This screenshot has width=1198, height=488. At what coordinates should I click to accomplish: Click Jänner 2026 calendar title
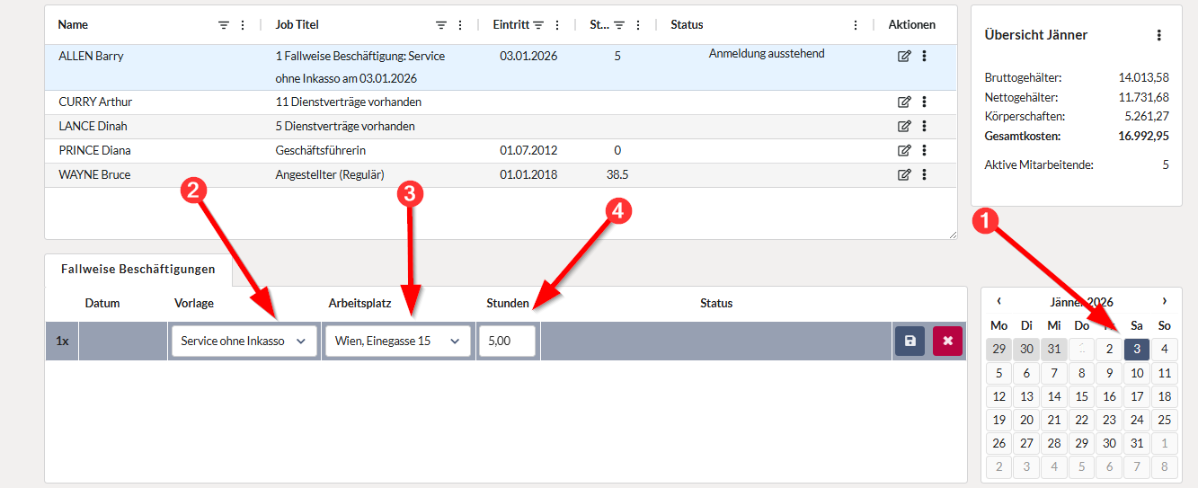tap(1081, 302)
